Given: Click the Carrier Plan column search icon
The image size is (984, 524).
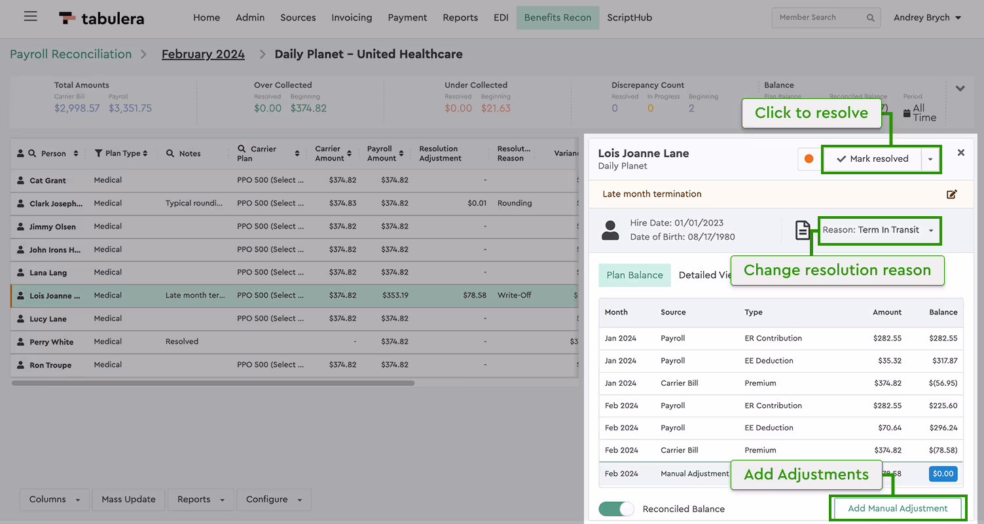Looking at the screenshot, I should pyautogui.click(x=242, y=149).
